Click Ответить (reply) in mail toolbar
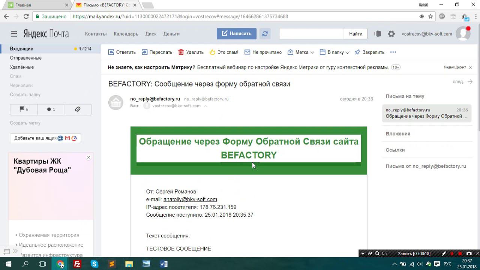Viewport: 480px width, 270px height. 122,52
